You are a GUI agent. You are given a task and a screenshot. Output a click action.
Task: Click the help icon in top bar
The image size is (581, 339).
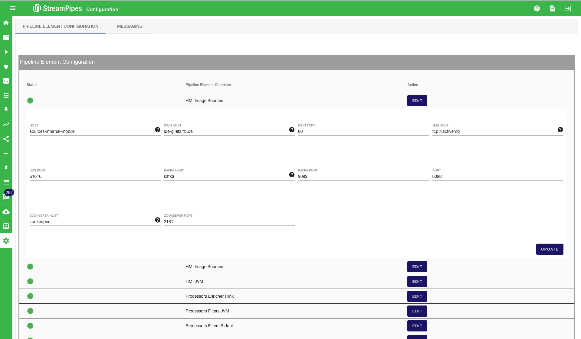tap(537, 8)
